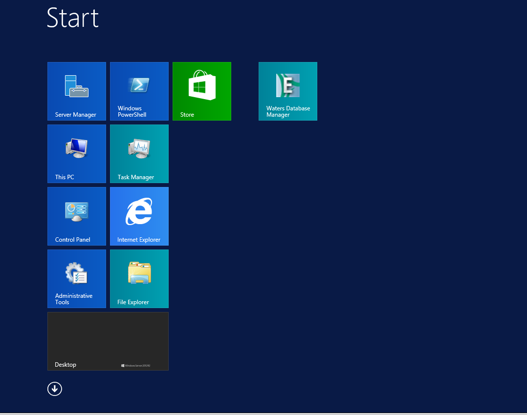Screen dimensions: 527x415
Task: Open the File Explorer folder icon
Action: click(x=139, y=273)
